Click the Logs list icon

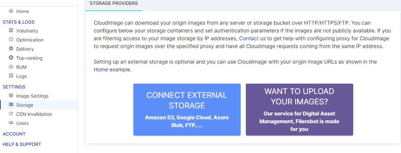11,76
